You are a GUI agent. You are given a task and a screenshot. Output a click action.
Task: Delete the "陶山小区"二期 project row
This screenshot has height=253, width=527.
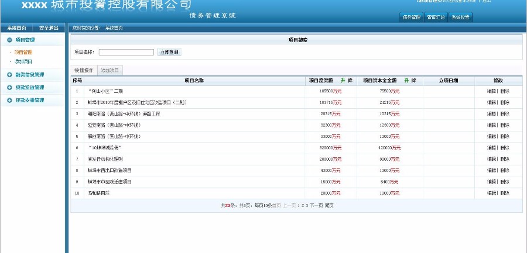coord(505,91)
